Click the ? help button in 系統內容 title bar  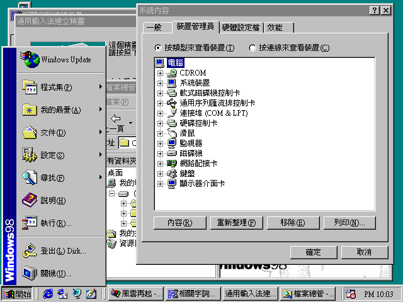point(375,11)
